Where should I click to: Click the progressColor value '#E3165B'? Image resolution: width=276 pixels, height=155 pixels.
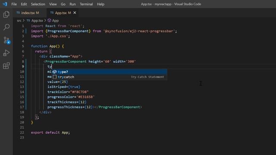pyautogui.click(x=85, y=97)
